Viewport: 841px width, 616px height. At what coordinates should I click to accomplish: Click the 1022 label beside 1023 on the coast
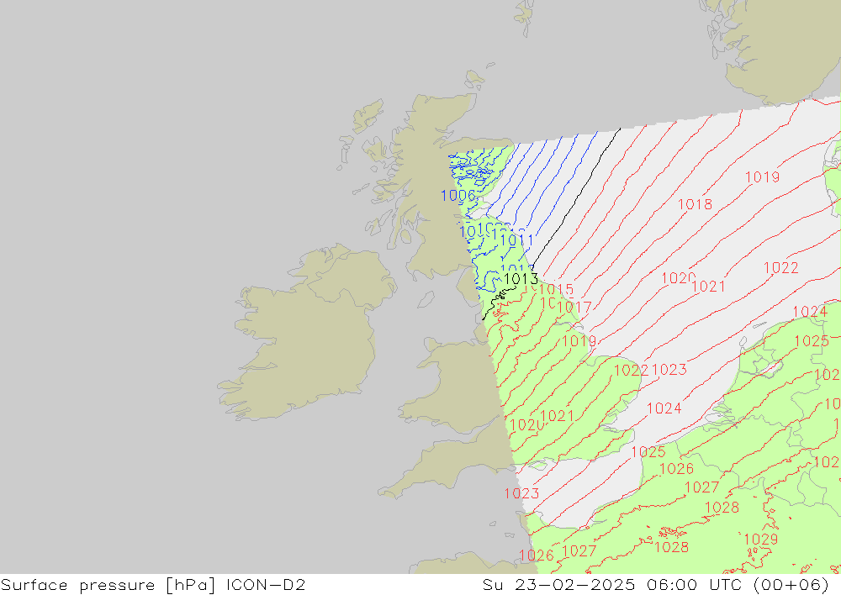coord(631,371)
